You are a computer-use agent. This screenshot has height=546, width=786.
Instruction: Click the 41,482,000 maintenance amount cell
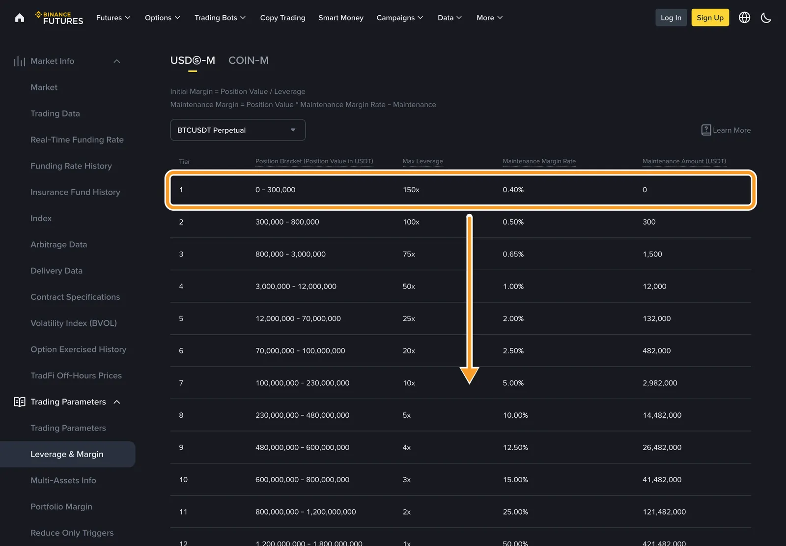tap(662, 480)
